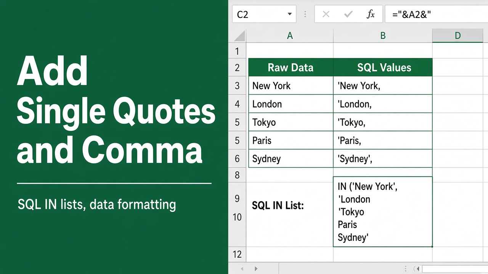Select the cell with 'Tokyo, value
The width and height of the screenshot is (488, 274).
tap(383, 122)
